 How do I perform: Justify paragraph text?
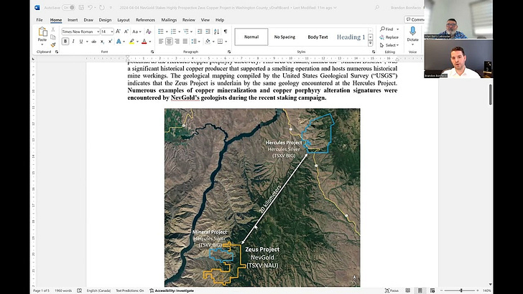click(x=185, y=42)
